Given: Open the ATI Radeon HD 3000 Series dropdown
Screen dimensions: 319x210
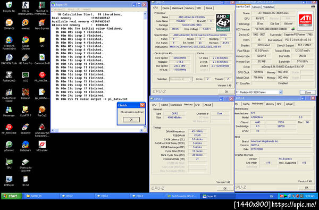Looking at the screenshot, I should (x=259, y=92).
